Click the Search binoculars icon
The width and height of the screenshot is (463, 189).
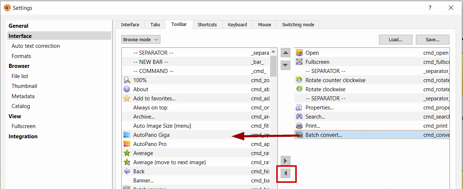tap(299, 117)
